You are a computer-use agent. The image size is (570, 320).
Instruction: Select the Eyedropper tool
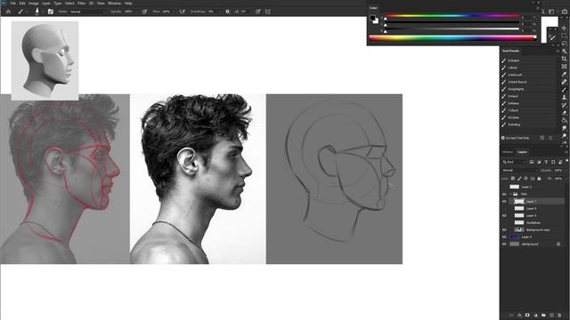[x=564, y=75]
